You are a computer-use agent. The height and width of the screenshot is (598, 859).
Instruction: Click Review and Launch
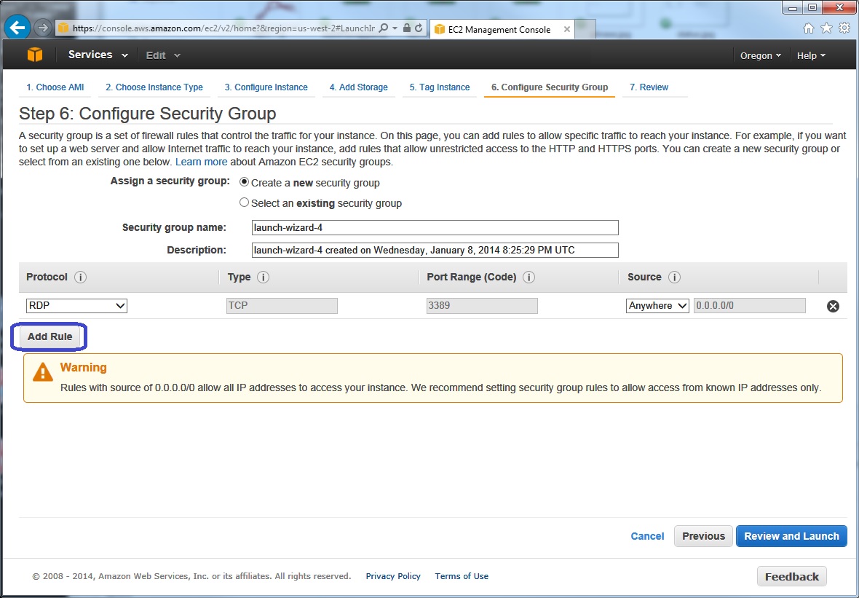click(x=791, y=536)
